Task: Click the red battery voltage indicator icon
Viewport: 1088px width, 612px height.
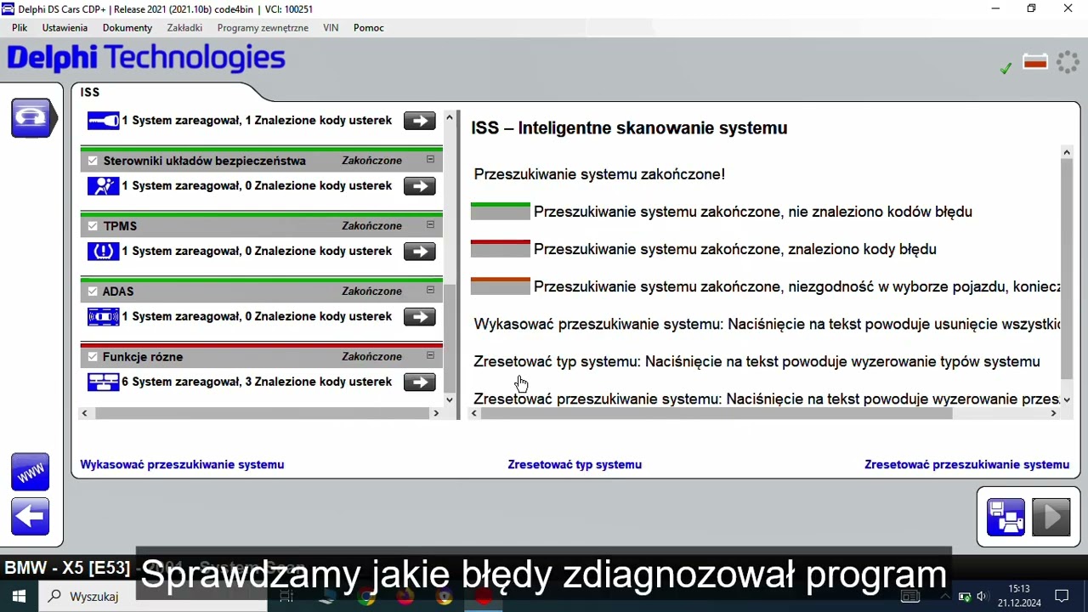Action: coord(1035,63)
